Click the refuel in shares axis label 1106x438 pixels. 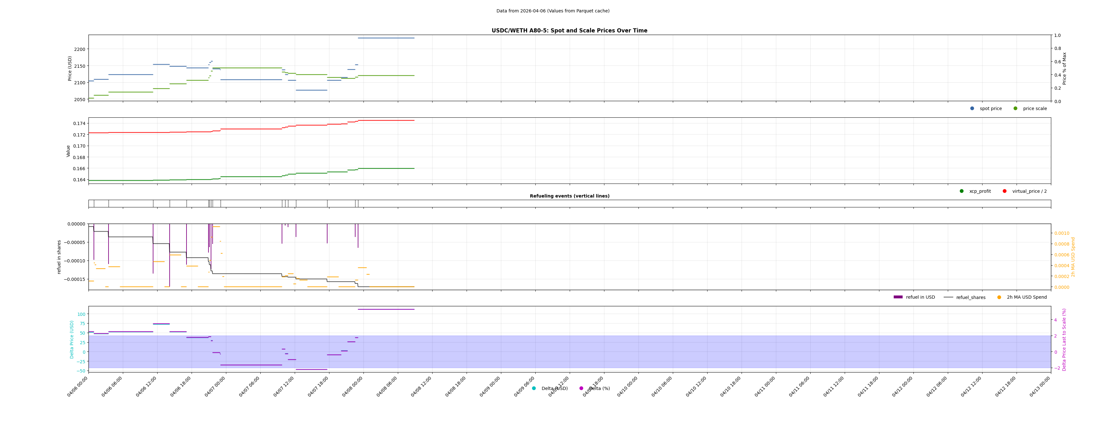click(x=59, y=257)
